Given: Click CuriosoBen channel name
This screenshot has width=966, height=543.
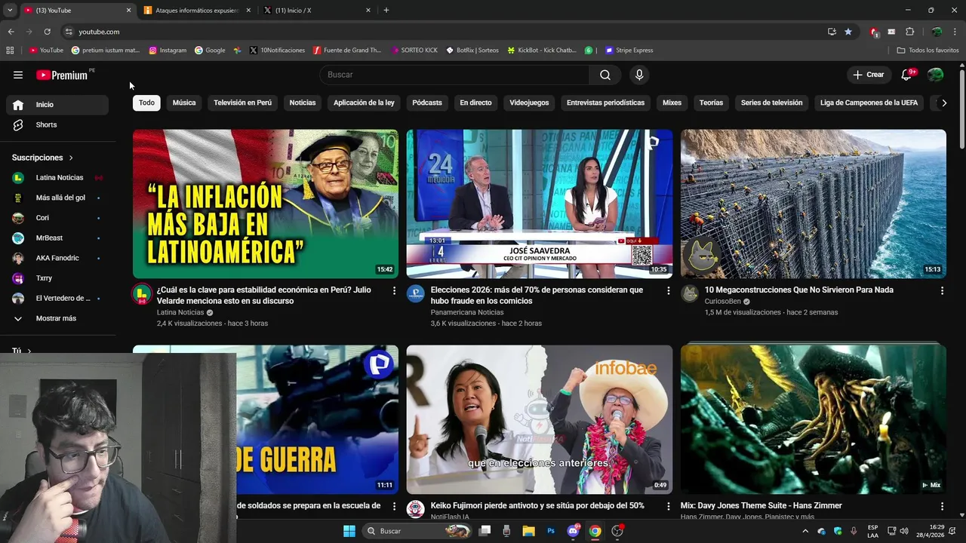Looking at the screenshot, I should point(722,301).
